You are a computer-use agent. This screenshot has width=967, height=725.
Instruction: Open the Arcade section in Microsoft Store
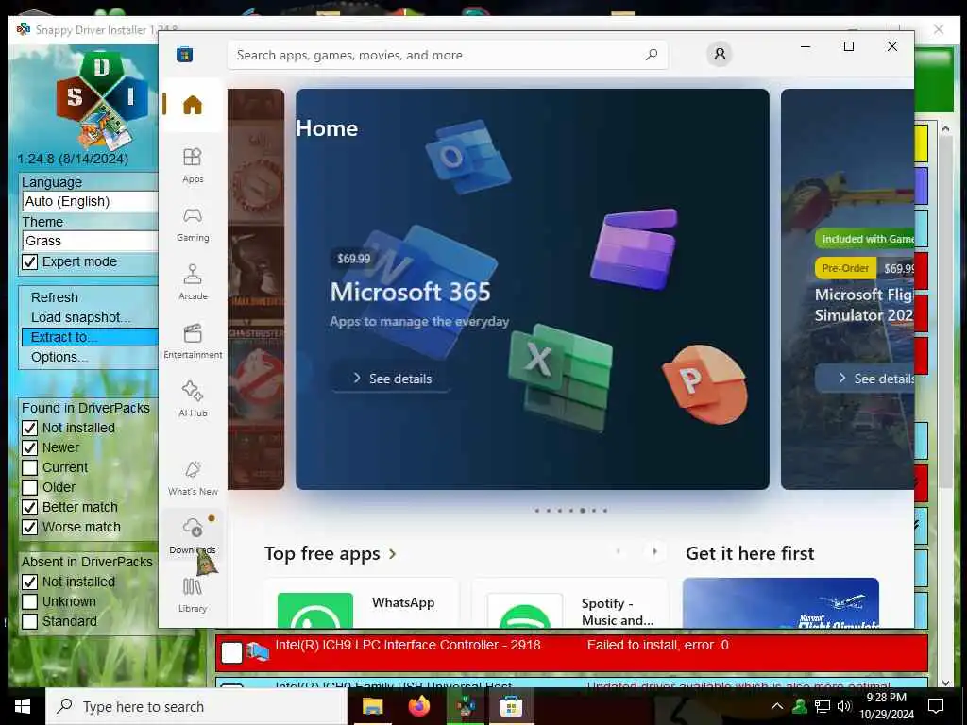click(193, 282)
